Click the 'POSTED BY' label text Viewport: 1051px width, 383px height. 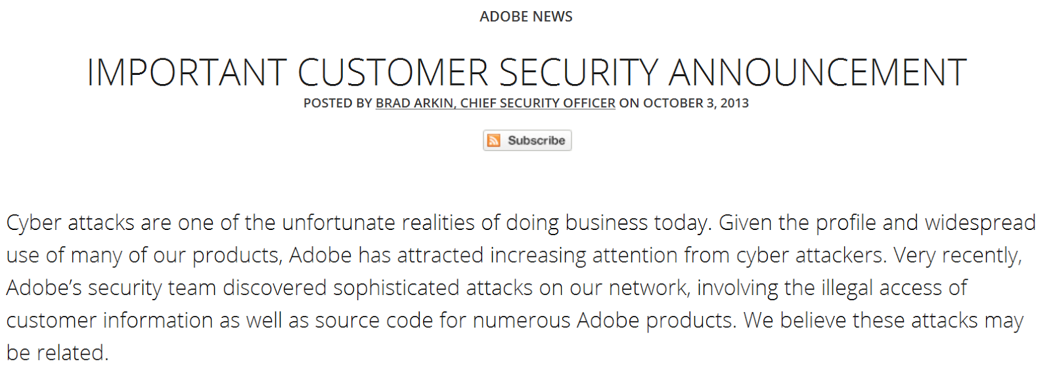tap(338, 103)
